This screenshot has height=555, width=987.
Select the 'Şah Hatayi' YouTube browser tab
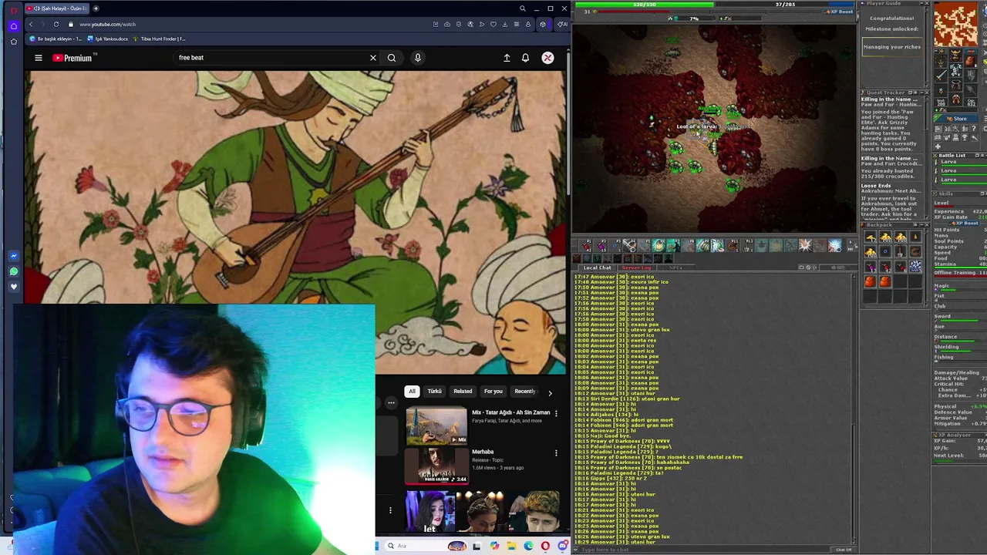coord(57,8)
